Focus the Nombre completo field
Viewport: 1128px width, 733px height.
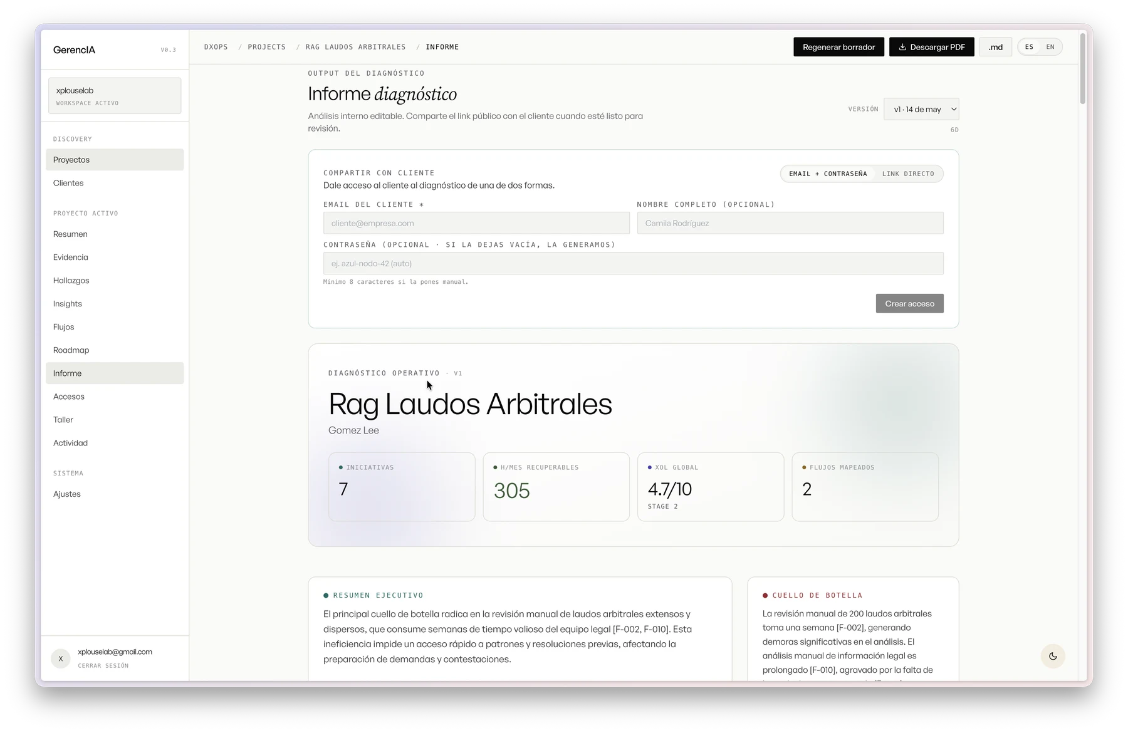click(790, 223)
